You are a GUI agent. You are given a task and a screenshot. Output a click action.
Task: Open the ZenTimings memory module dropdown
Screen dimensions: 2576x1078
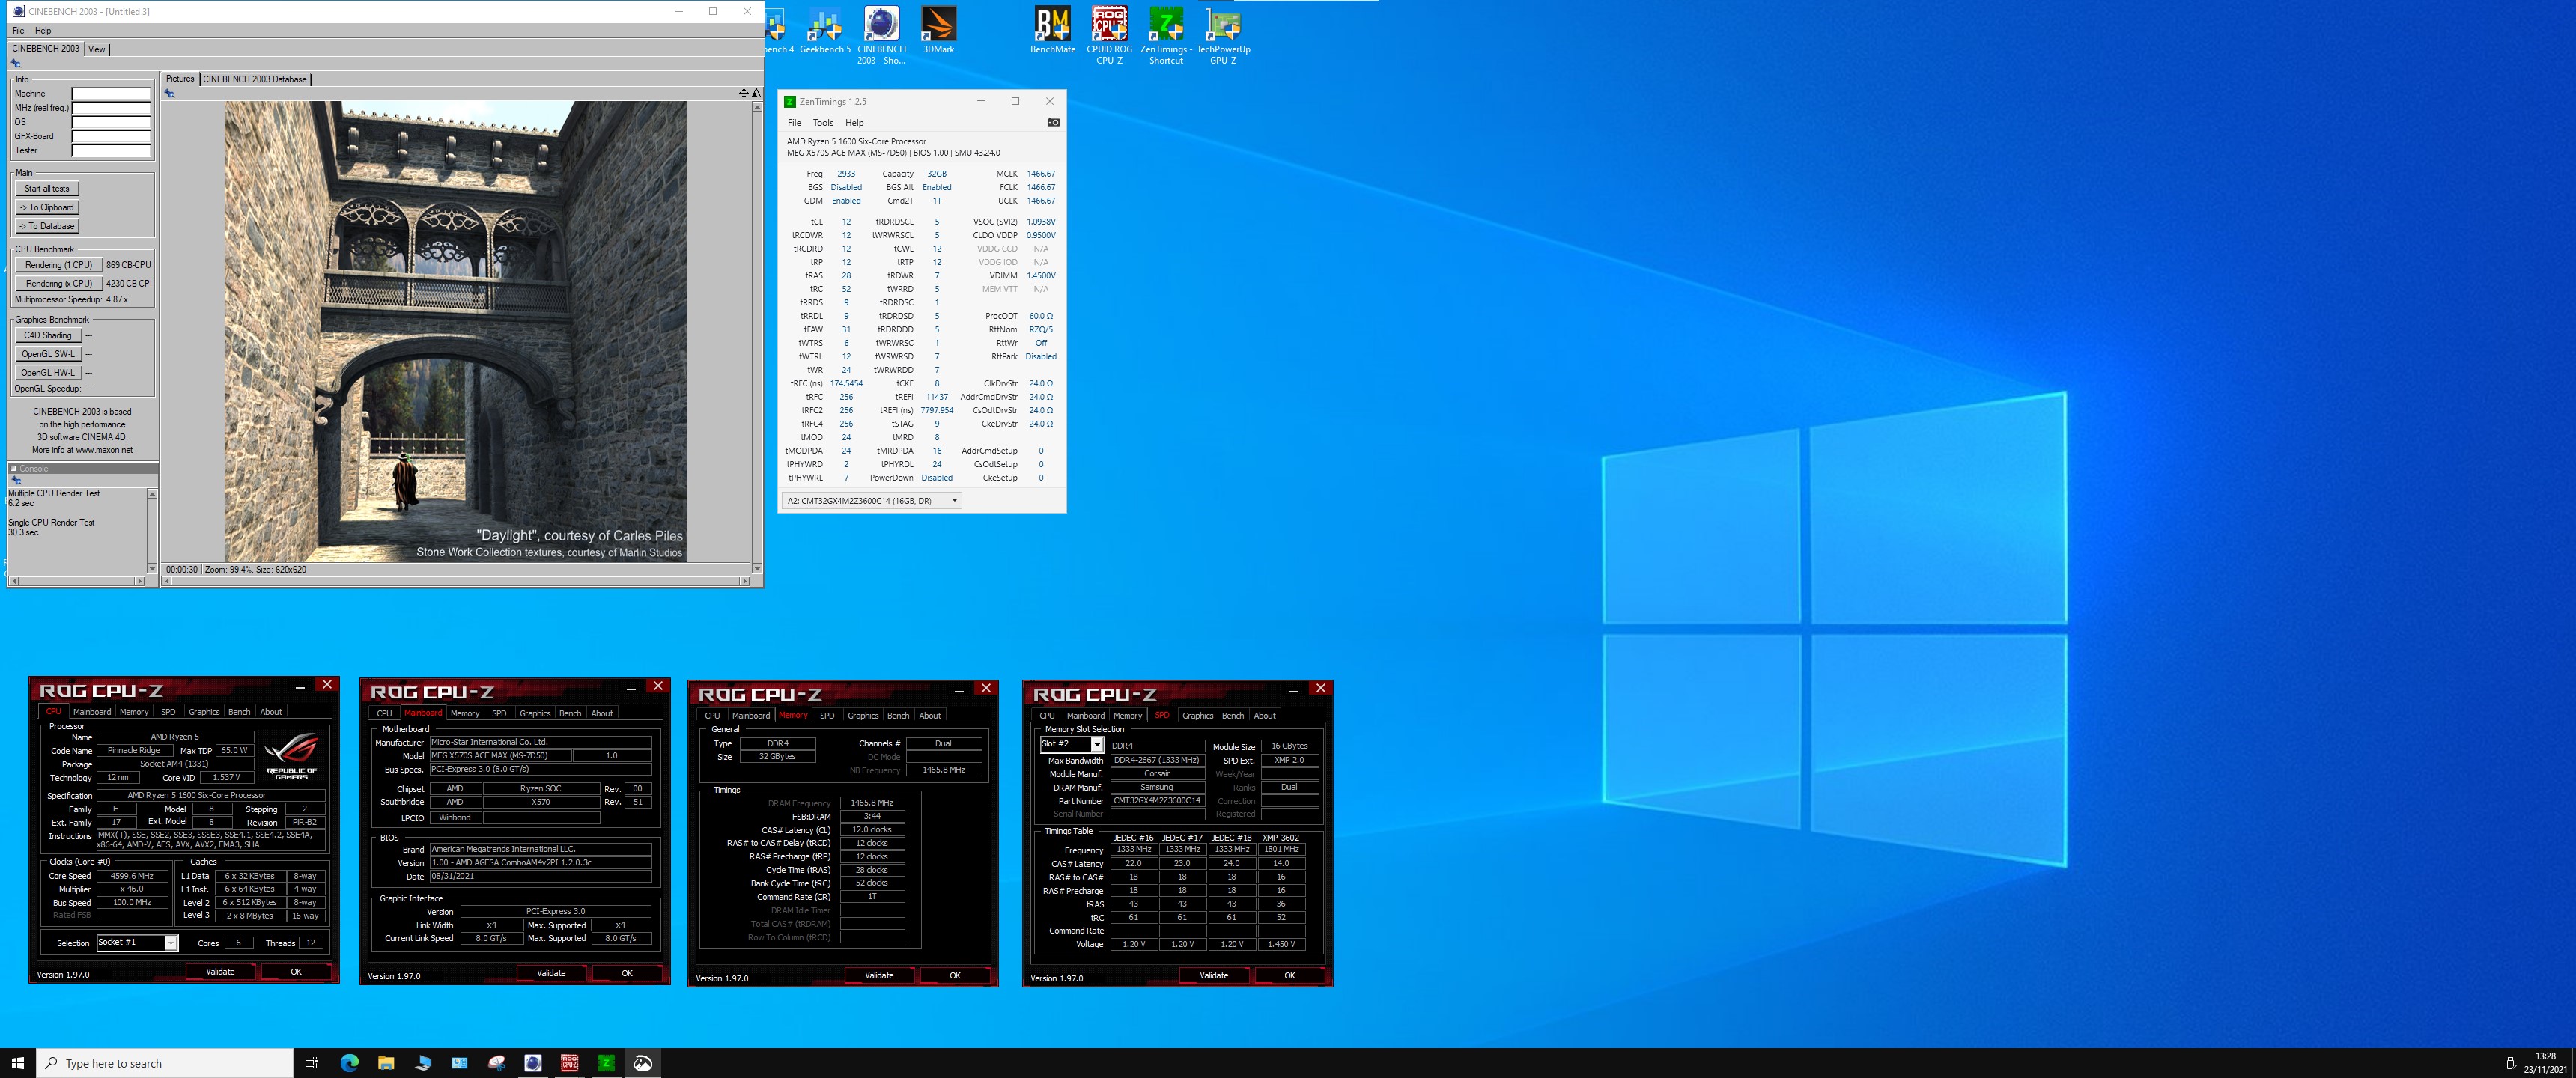[871, 500]
